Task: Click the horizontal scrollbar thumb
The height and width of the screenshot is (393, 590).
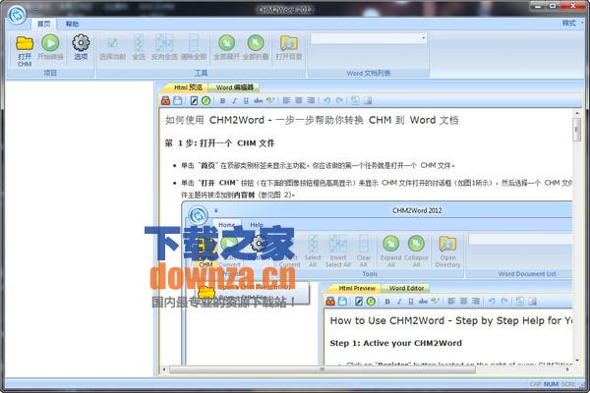Action: pyautogui.click(x=323, y=369)
